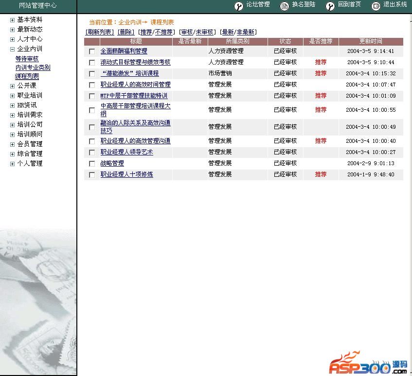Open 换名登陆 in top bar
This screenshot has width=412, height=376.
tap(304, 4)
